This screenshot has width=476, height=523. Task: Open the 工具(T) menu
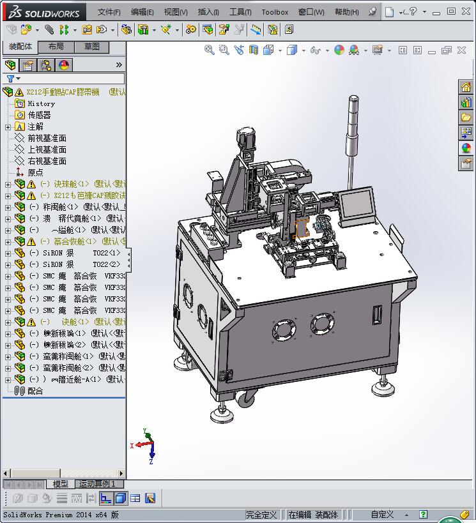click(240, 12)
